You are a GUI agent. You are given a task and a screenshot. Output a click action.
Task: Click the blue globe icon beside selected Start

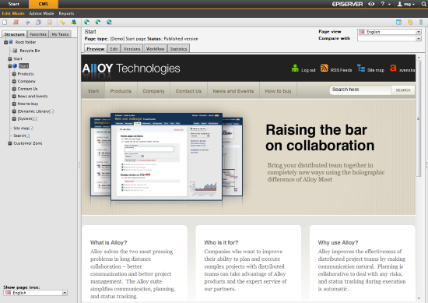(15, 66)
